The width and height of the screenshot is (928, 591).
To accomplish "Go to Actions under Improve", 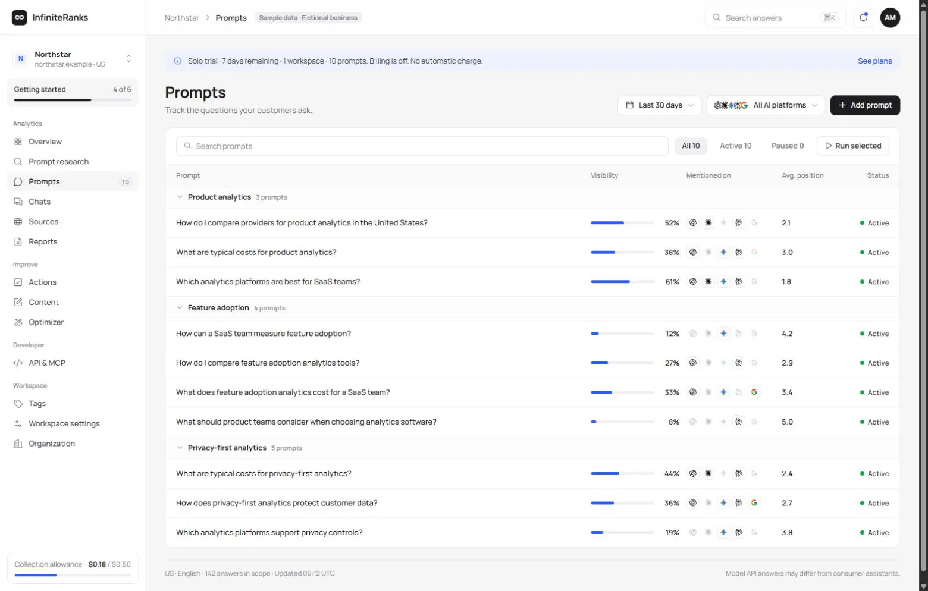I will pos(73,282).
